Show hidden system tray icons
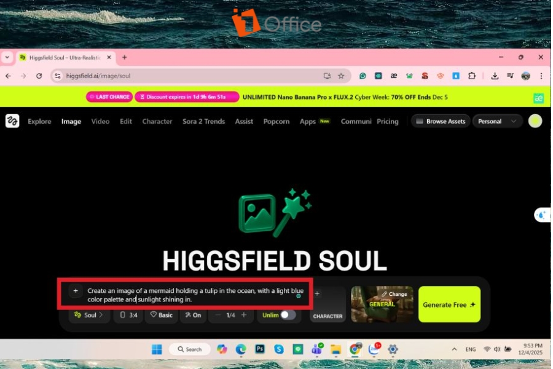The width and height of the screenshot is (553, 369). [x=454, y=349]
